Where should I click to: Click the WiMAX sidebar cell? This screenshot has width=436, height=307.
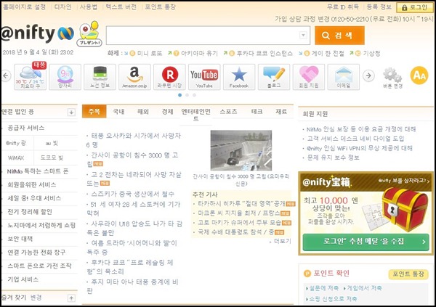click(16, 157)
